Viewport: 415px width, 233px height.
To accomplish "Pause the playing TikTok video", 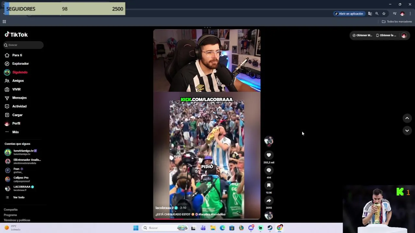I will point(207,124).
